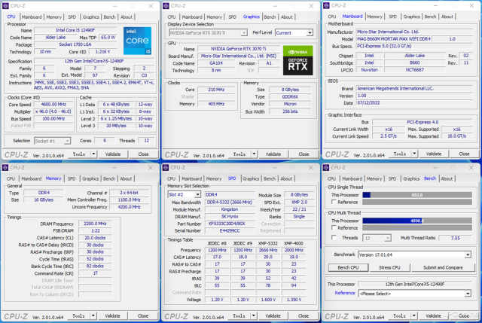
Task: Open the Tools dropdown arrow in the processor info window
Action: [x=93, y=154]
